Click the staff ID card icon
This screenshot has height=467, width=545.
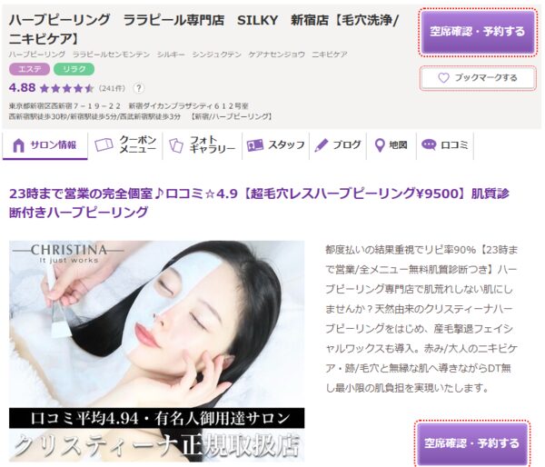254,145
